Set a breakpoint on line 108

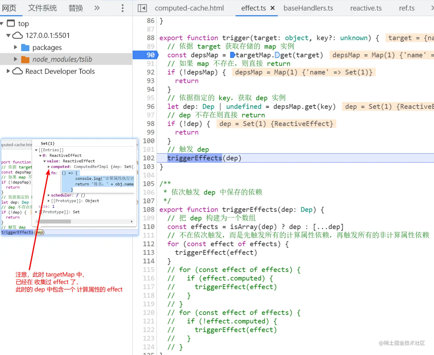point(149,210)
